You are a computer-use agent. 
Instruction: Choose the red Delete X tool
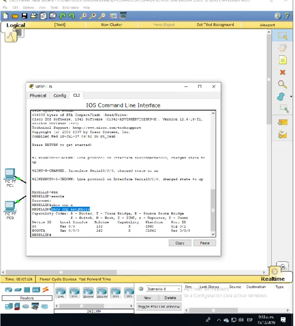[x=282, y=72]
